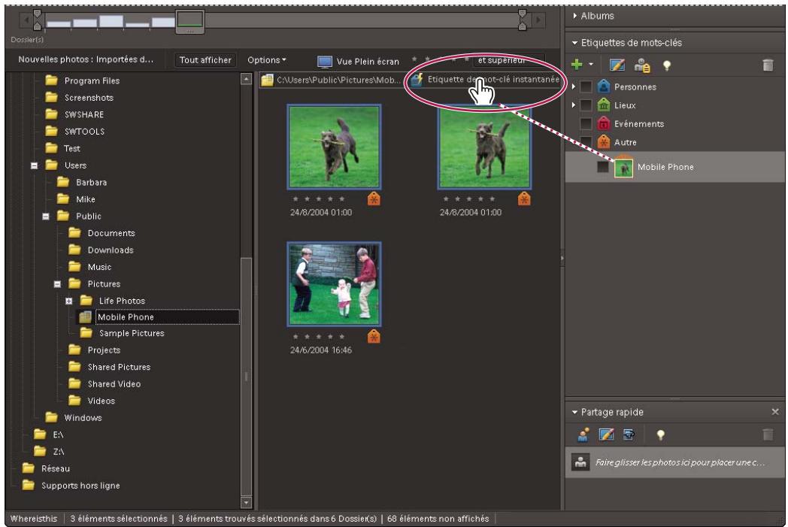Click the folder tree scrollbar down arrow
Screen dimensions: 788x527
point(247,502)
